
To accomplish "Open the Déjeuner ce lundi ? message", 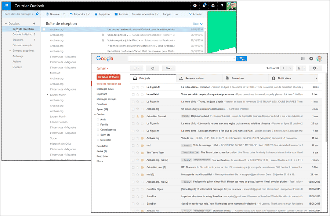I will pyautogui.click(x=226, y=116).
